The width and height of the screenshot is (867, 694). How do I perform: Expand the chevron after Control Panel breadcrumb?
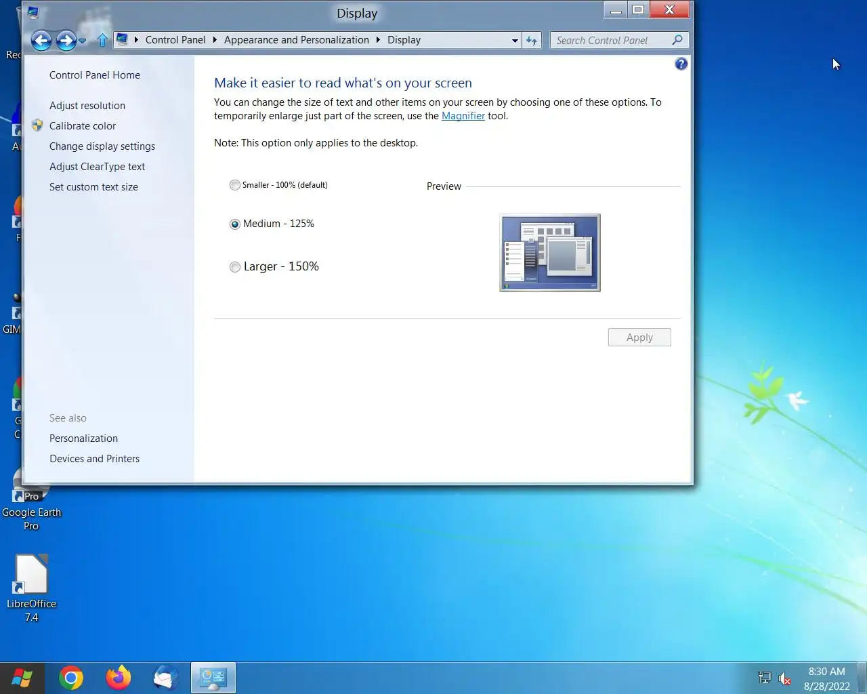215,40
